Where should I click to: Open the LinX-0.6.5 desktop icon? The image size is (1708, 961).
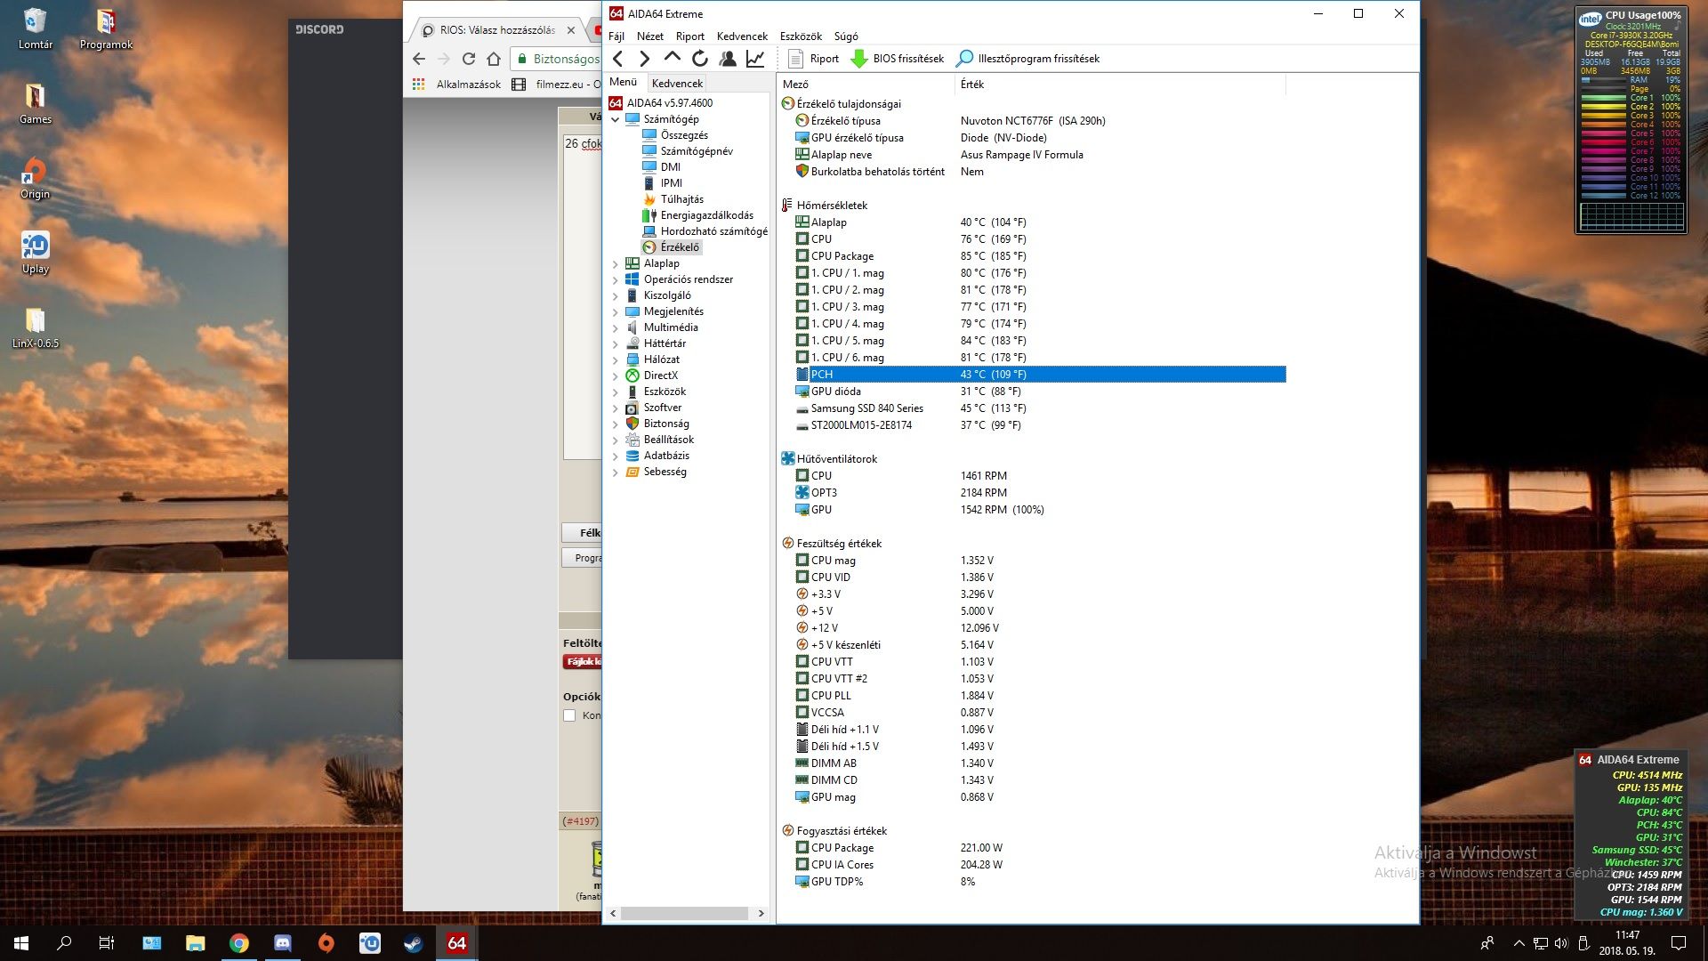(x=35, y=327)
